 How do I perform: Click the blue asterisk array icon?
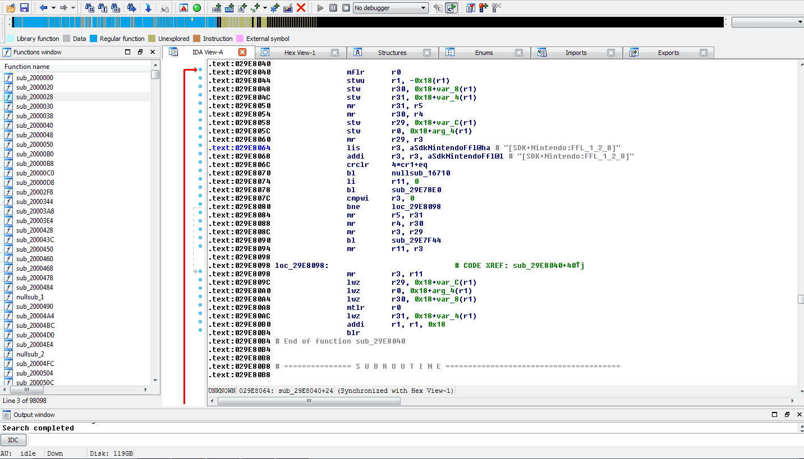click(274, 8)
